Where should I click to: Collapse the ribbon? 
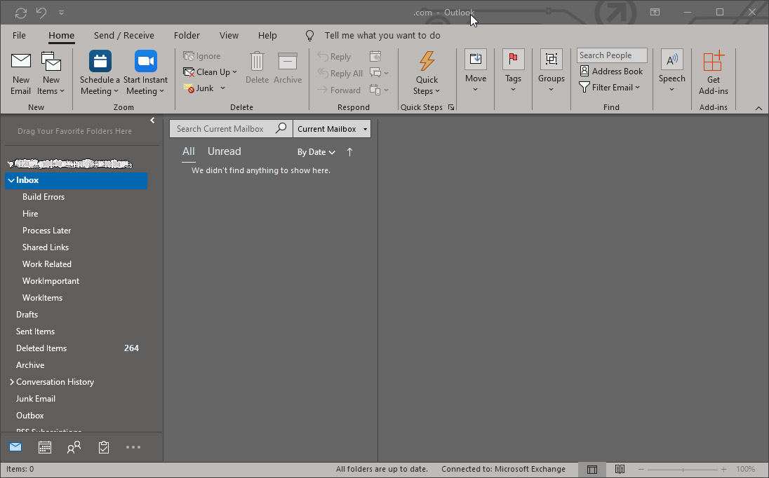point(758,108)
